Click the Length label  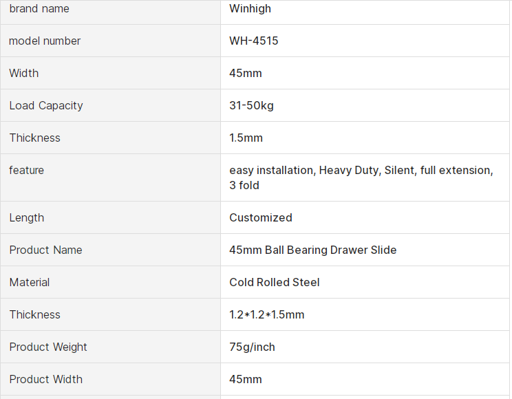(27, 218)
